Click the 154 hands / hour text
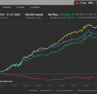This screenshot has width=97, height=94. coord(33,18)
